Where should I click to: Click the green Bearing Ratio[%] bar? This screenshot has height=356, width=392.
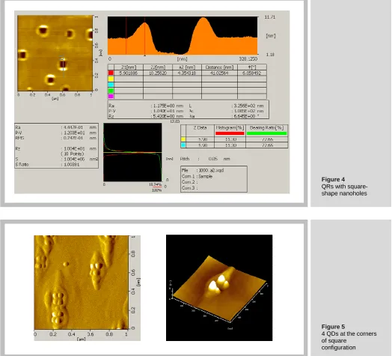click(267, 133)
